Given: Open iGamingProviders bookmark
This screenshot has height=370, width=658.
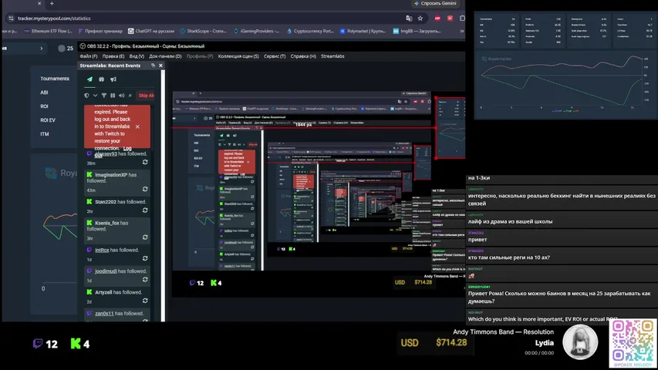Looking at the screenshot, I should coord(255,31).
